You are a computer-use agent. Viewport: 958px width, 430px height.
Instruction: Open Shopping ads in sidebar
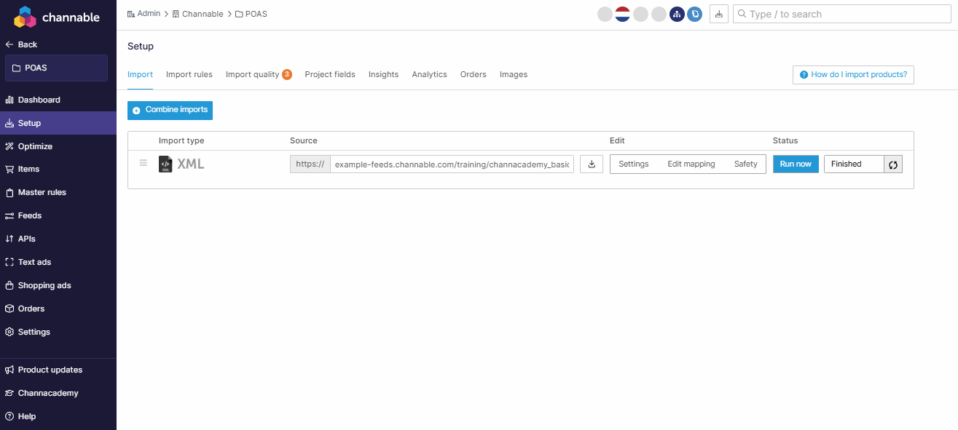(x=58, y=285)
